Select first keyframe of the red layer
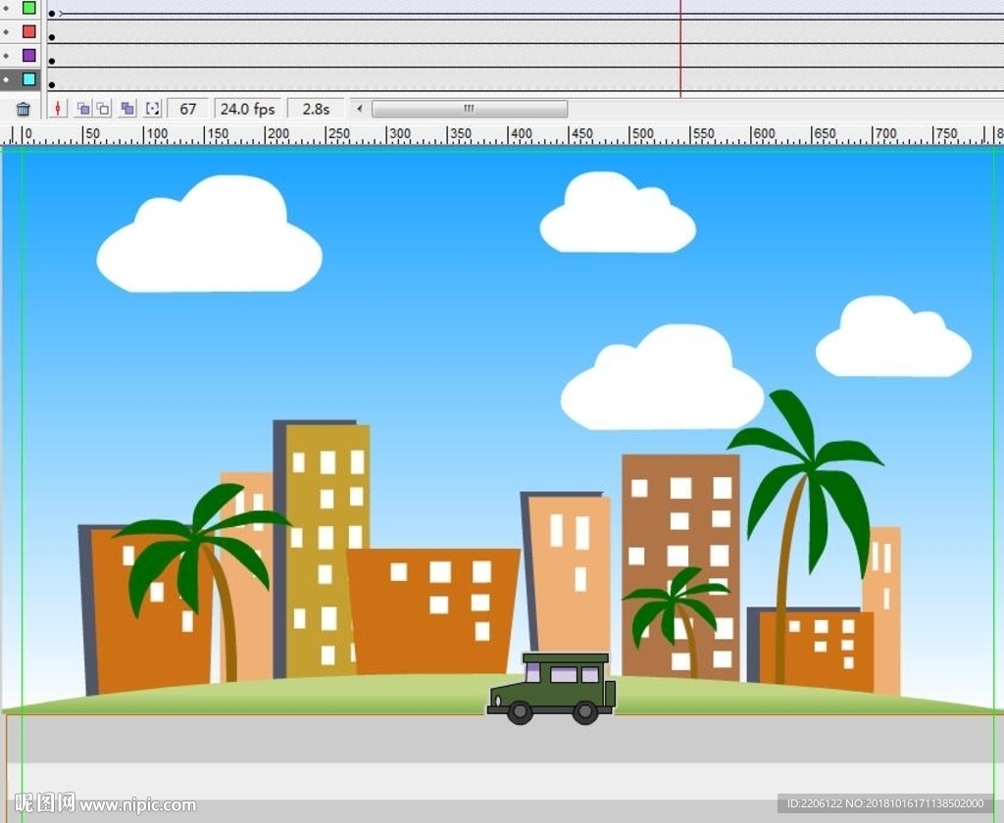This screenshot has width=1004, height=823. coord(52,37)
